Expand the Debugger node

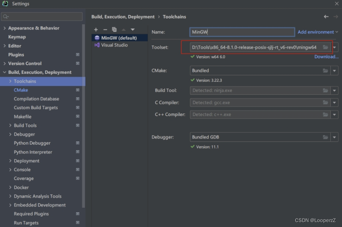coord(10,134)
